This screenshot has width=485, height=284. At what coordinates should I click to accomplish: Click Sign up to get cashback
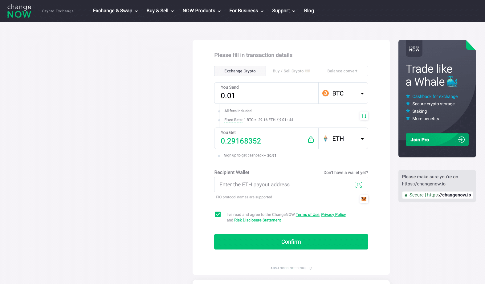coord(244,156)
